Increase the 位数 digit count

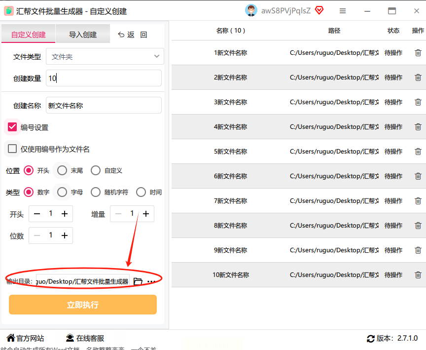[x=65, y=235]
